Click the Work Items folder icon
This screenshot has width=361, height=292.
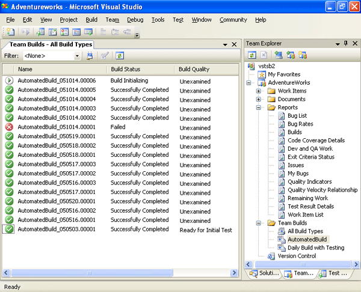click(x=272, y=91)
